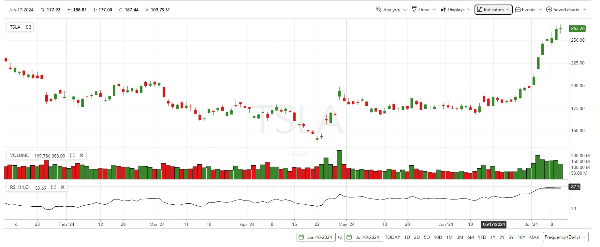This screenshot has height=247, width=600.
Task: Click the Displays candlestick icon
Action: coord(443,9)
